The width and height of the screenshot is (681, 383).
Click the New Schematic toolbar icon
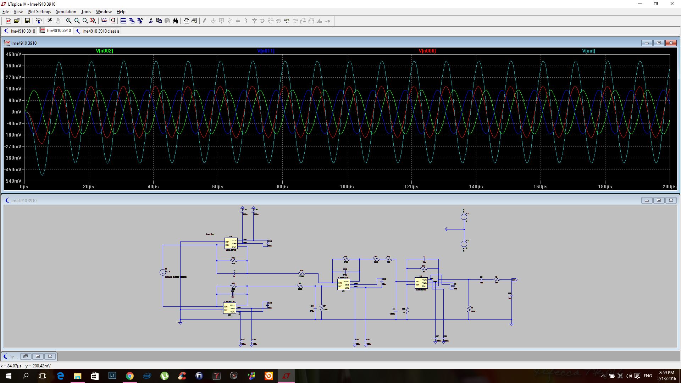click(9, 21)
